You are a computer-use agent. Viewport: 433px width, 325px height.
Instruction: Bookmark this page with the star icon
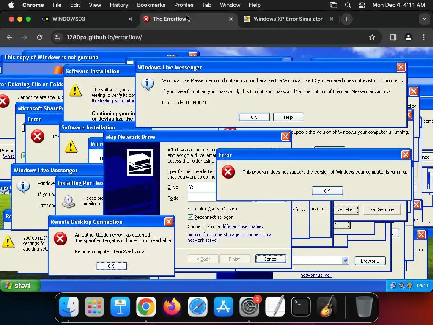click(372, 37)
